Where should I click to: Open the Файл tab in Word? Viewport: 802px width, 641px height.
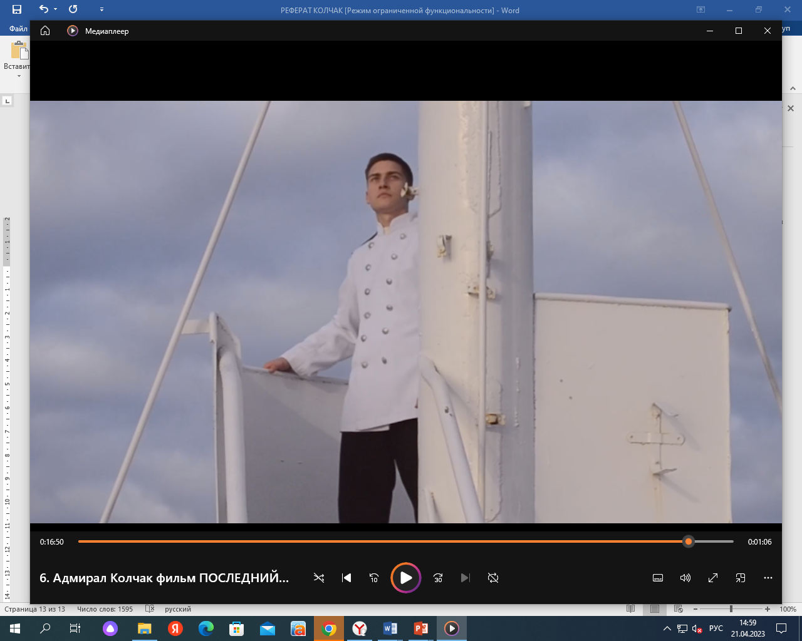click(x=18, y=29)
